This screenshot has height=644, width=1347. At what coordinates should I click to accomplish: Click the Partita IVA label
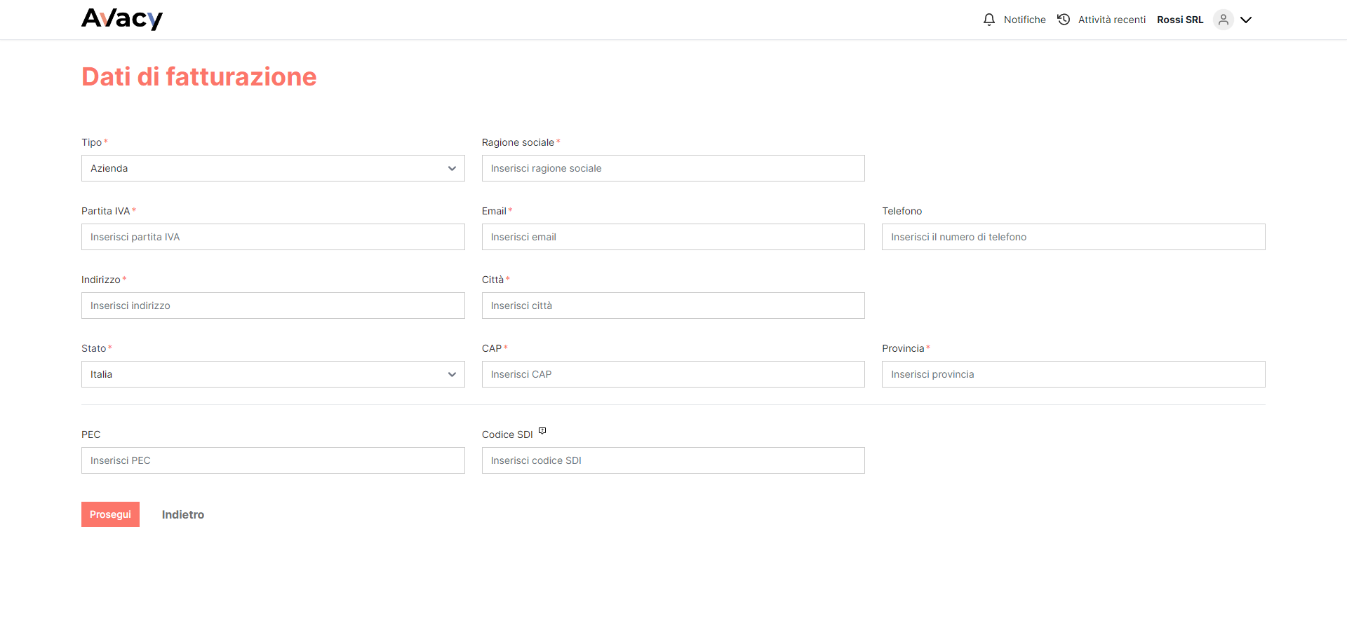tap(106, 211)
